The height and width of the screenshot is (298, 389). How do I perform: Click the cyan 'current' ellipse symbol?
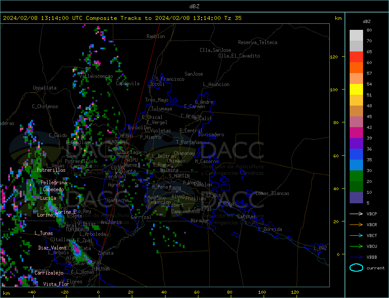click(x=356, y=268)
